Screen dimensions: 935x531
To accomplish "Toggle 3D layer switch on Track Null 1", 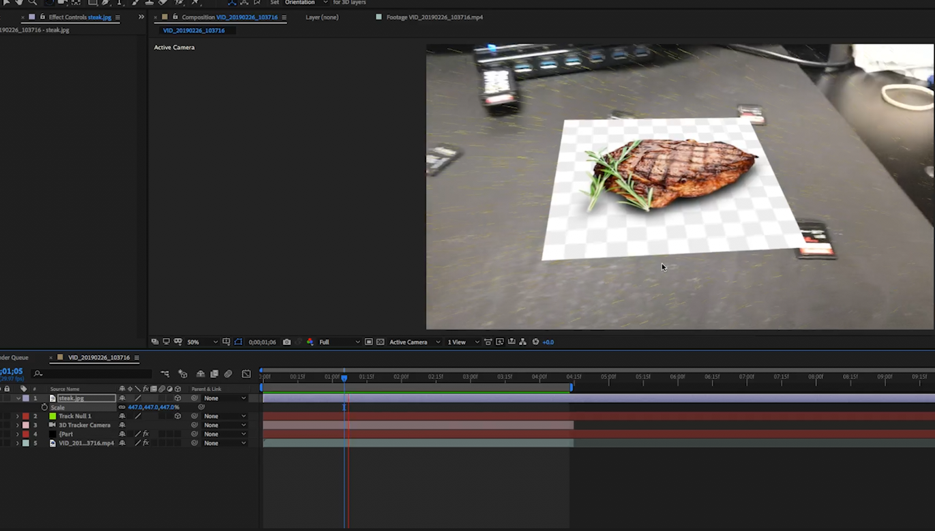I will pyautogui.click(x=177, y=416).
